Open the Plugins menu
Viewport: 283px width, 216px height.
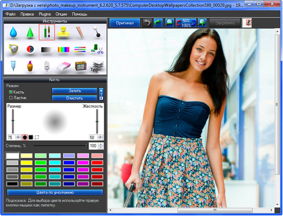point(45,14)
